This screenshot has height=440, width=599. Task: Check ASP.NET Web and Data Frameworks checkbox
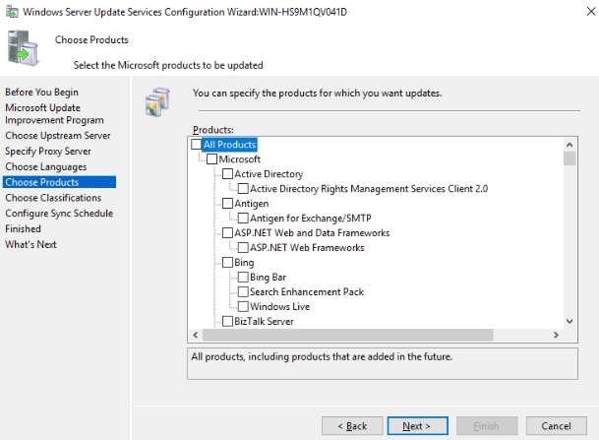pos(227,233)
